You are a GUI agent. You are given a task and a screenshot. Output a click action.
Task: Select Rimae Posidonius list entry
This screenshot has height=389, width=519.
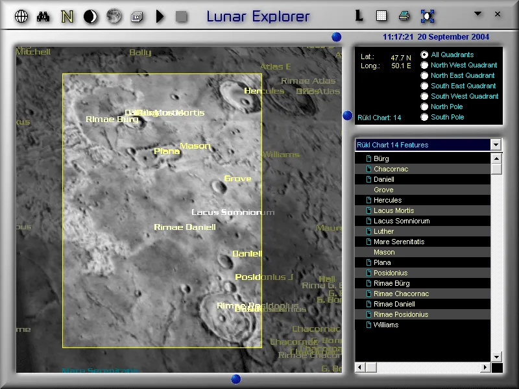tap(423, 314)
